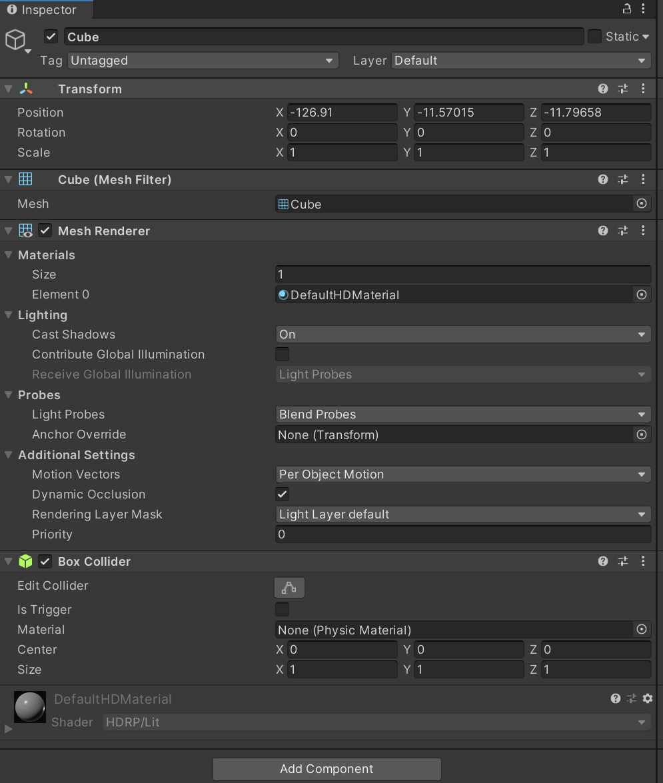The height and width of the screenshot is (783, 663).
Task: Click the Inspector lock icon
Action: [x=626, y=9]
